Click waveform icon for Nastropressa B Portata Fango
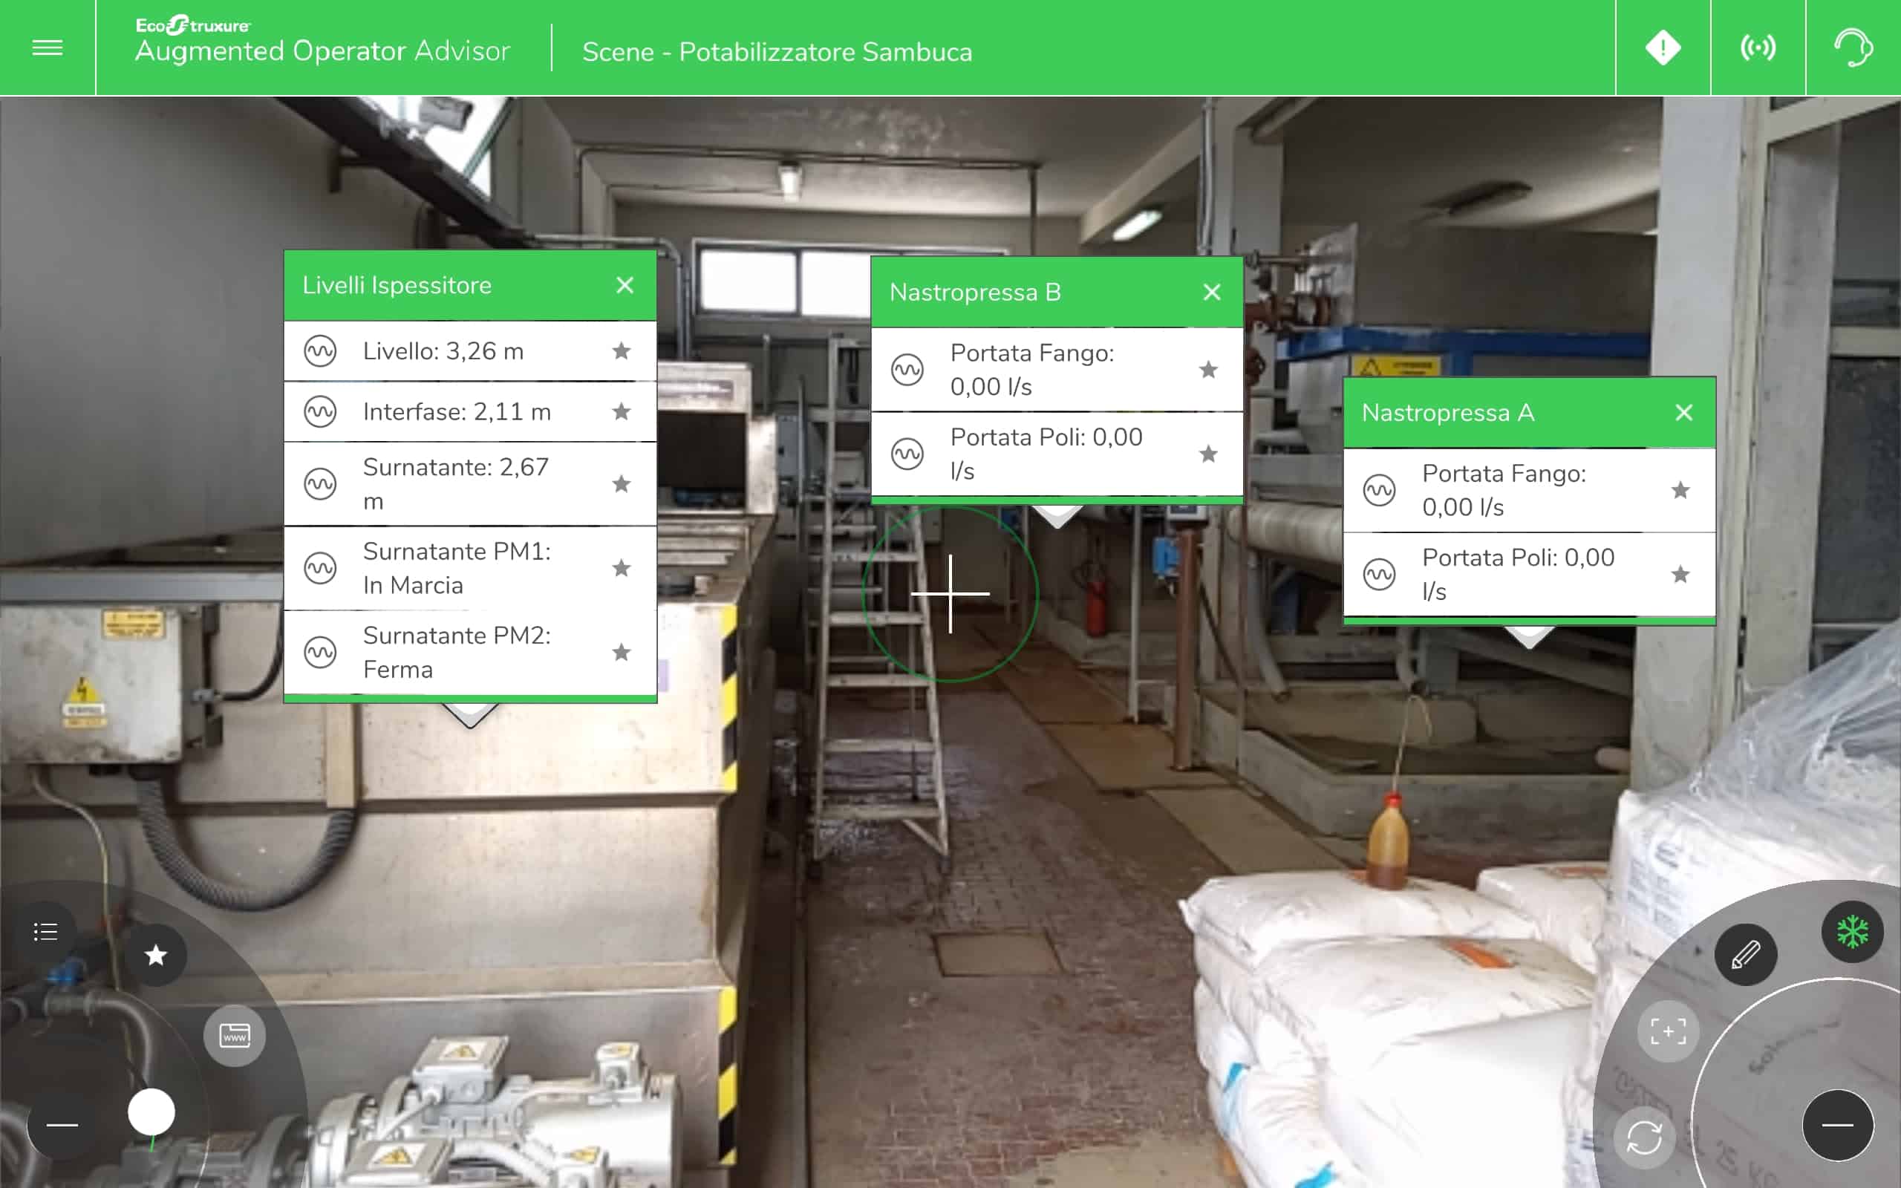Image resolution: width=1901 pixels, height=1188 pixels. [907, 369]
